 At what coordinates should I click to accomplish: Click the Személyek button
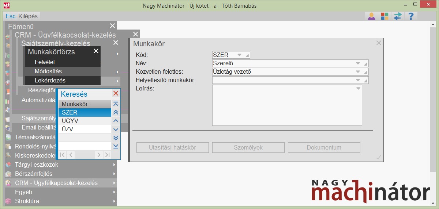pos(248,148)
